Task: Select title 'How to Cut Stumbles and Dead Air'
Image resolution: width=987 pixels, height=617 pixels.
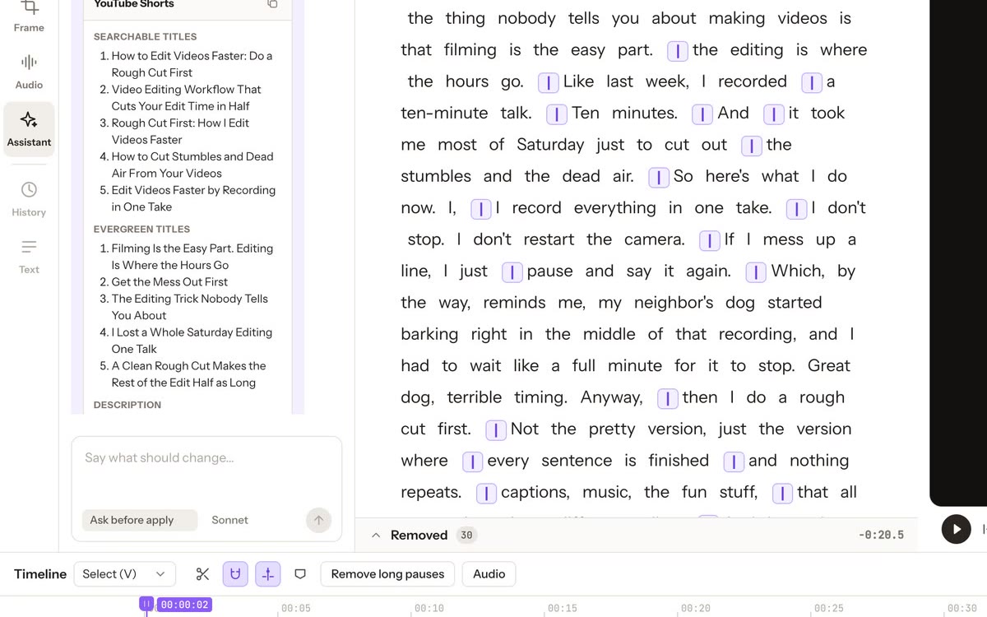Action: click(x=192, y=165)
